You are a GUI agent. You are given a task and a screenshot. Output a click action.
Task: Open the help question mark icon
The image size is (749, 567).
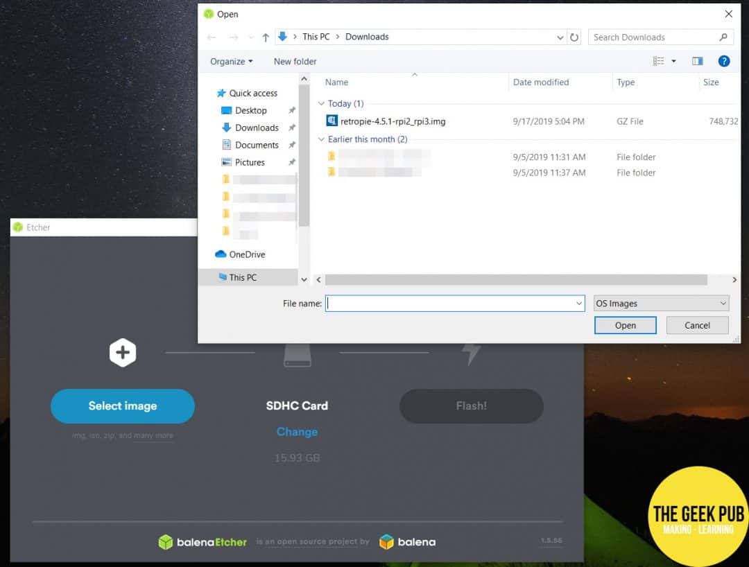point(724,62)
